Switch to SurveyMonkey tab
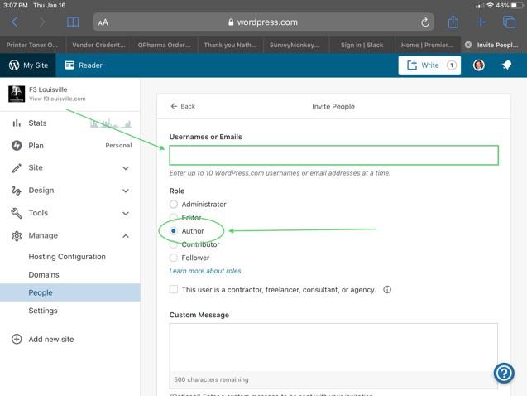 point(296,45)
